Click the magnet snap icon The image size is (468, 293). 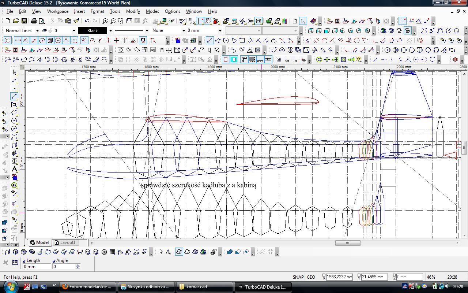(x=143, y=40)
